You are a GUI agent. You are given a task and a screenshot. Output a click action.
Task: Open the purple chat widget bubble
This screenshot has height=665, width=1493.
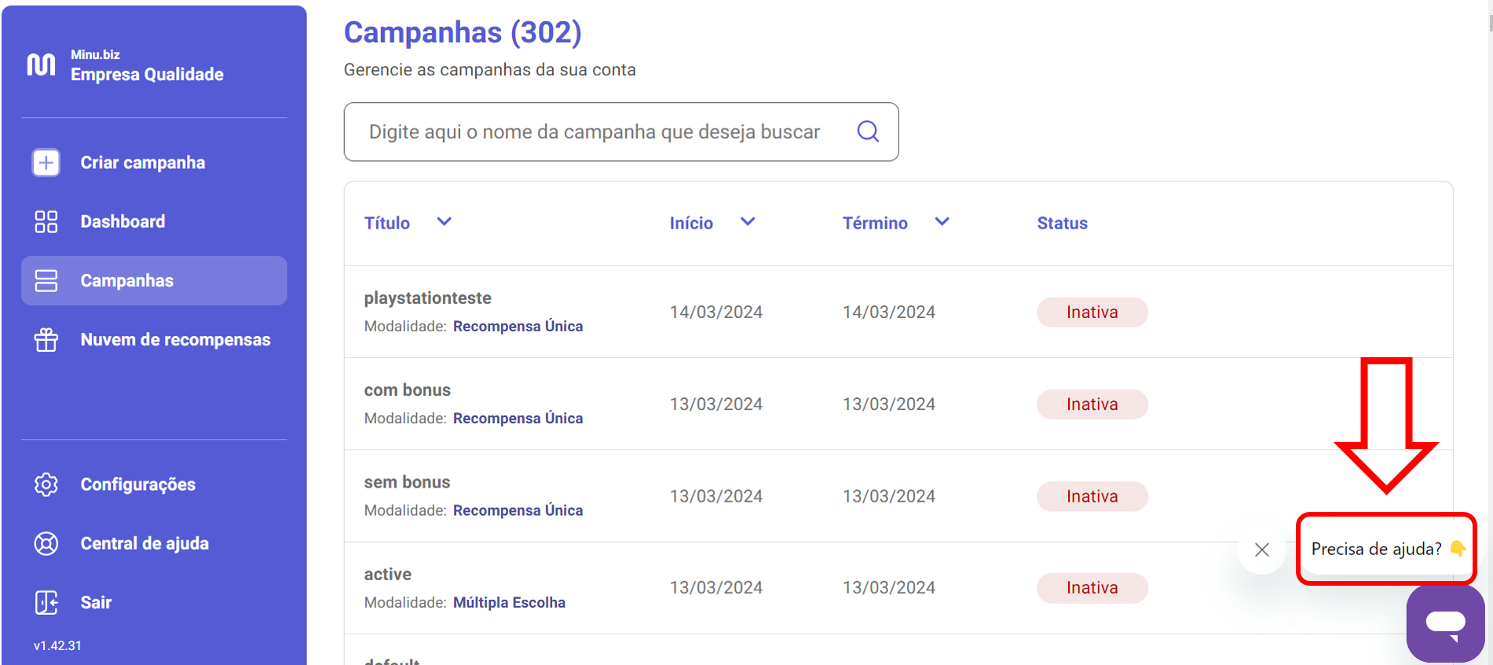[1445, 623]
